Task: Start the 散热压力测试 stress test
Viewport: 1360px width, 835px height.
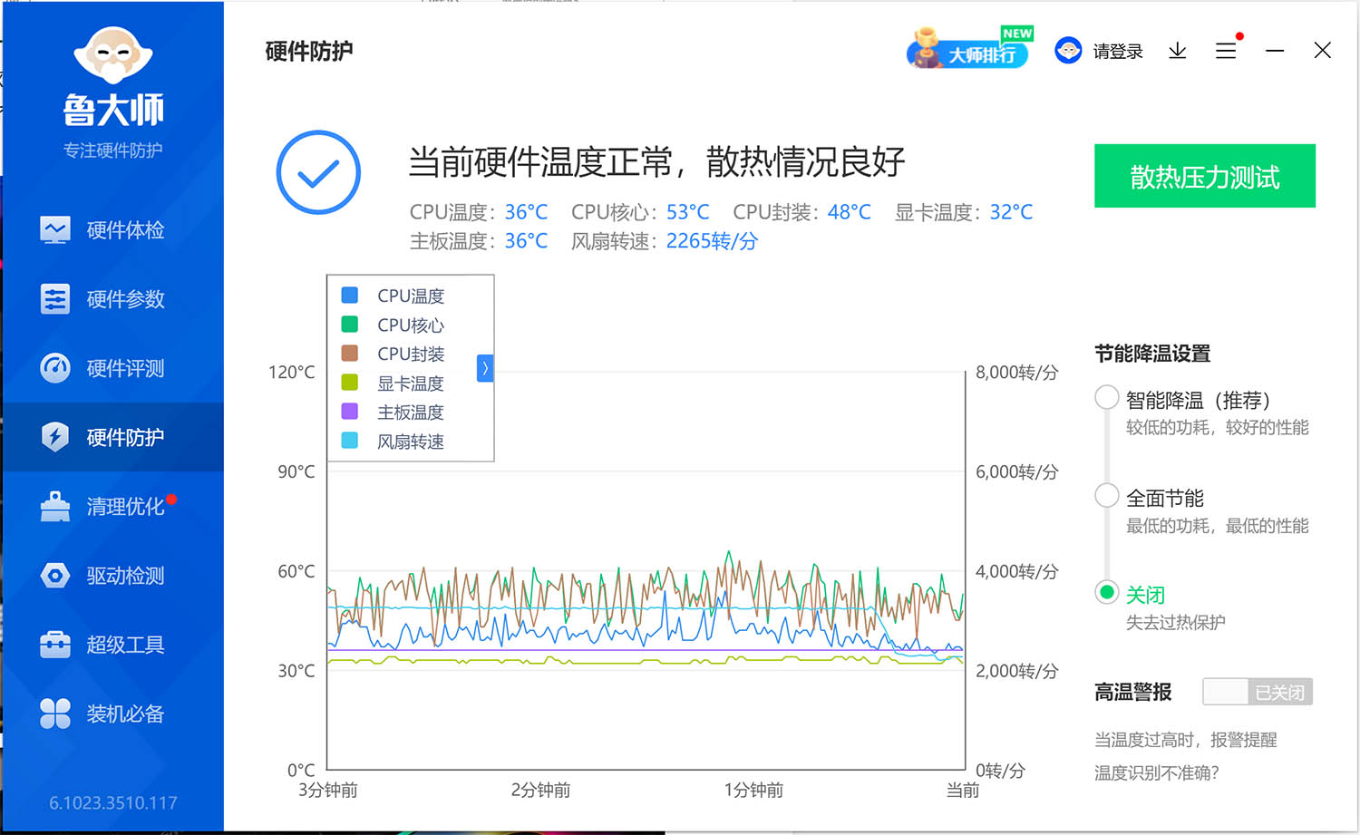Action: click(1204, 176)
